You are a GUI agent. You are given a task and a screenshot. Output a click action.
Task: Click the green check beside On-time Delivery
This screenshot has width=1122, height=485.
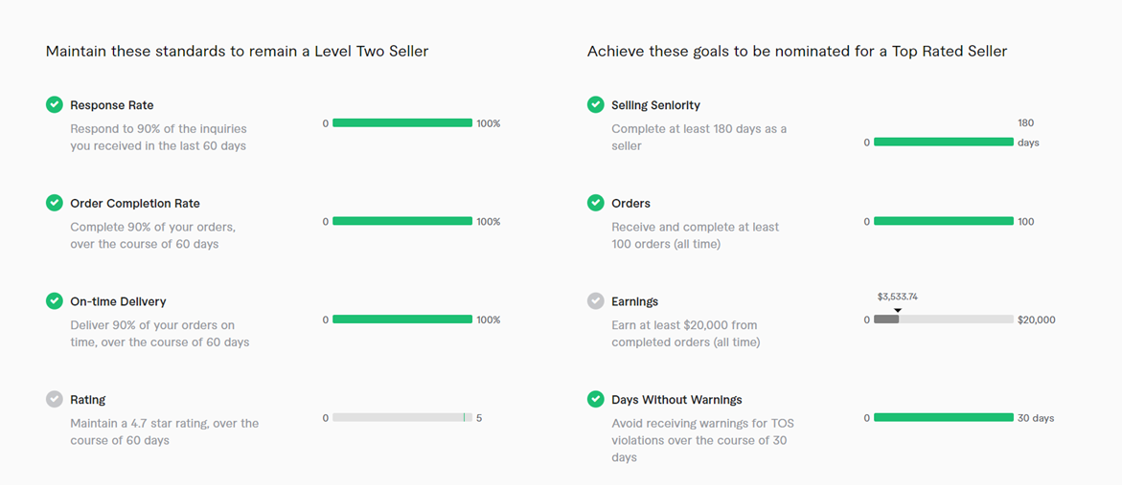click(55, 301)
